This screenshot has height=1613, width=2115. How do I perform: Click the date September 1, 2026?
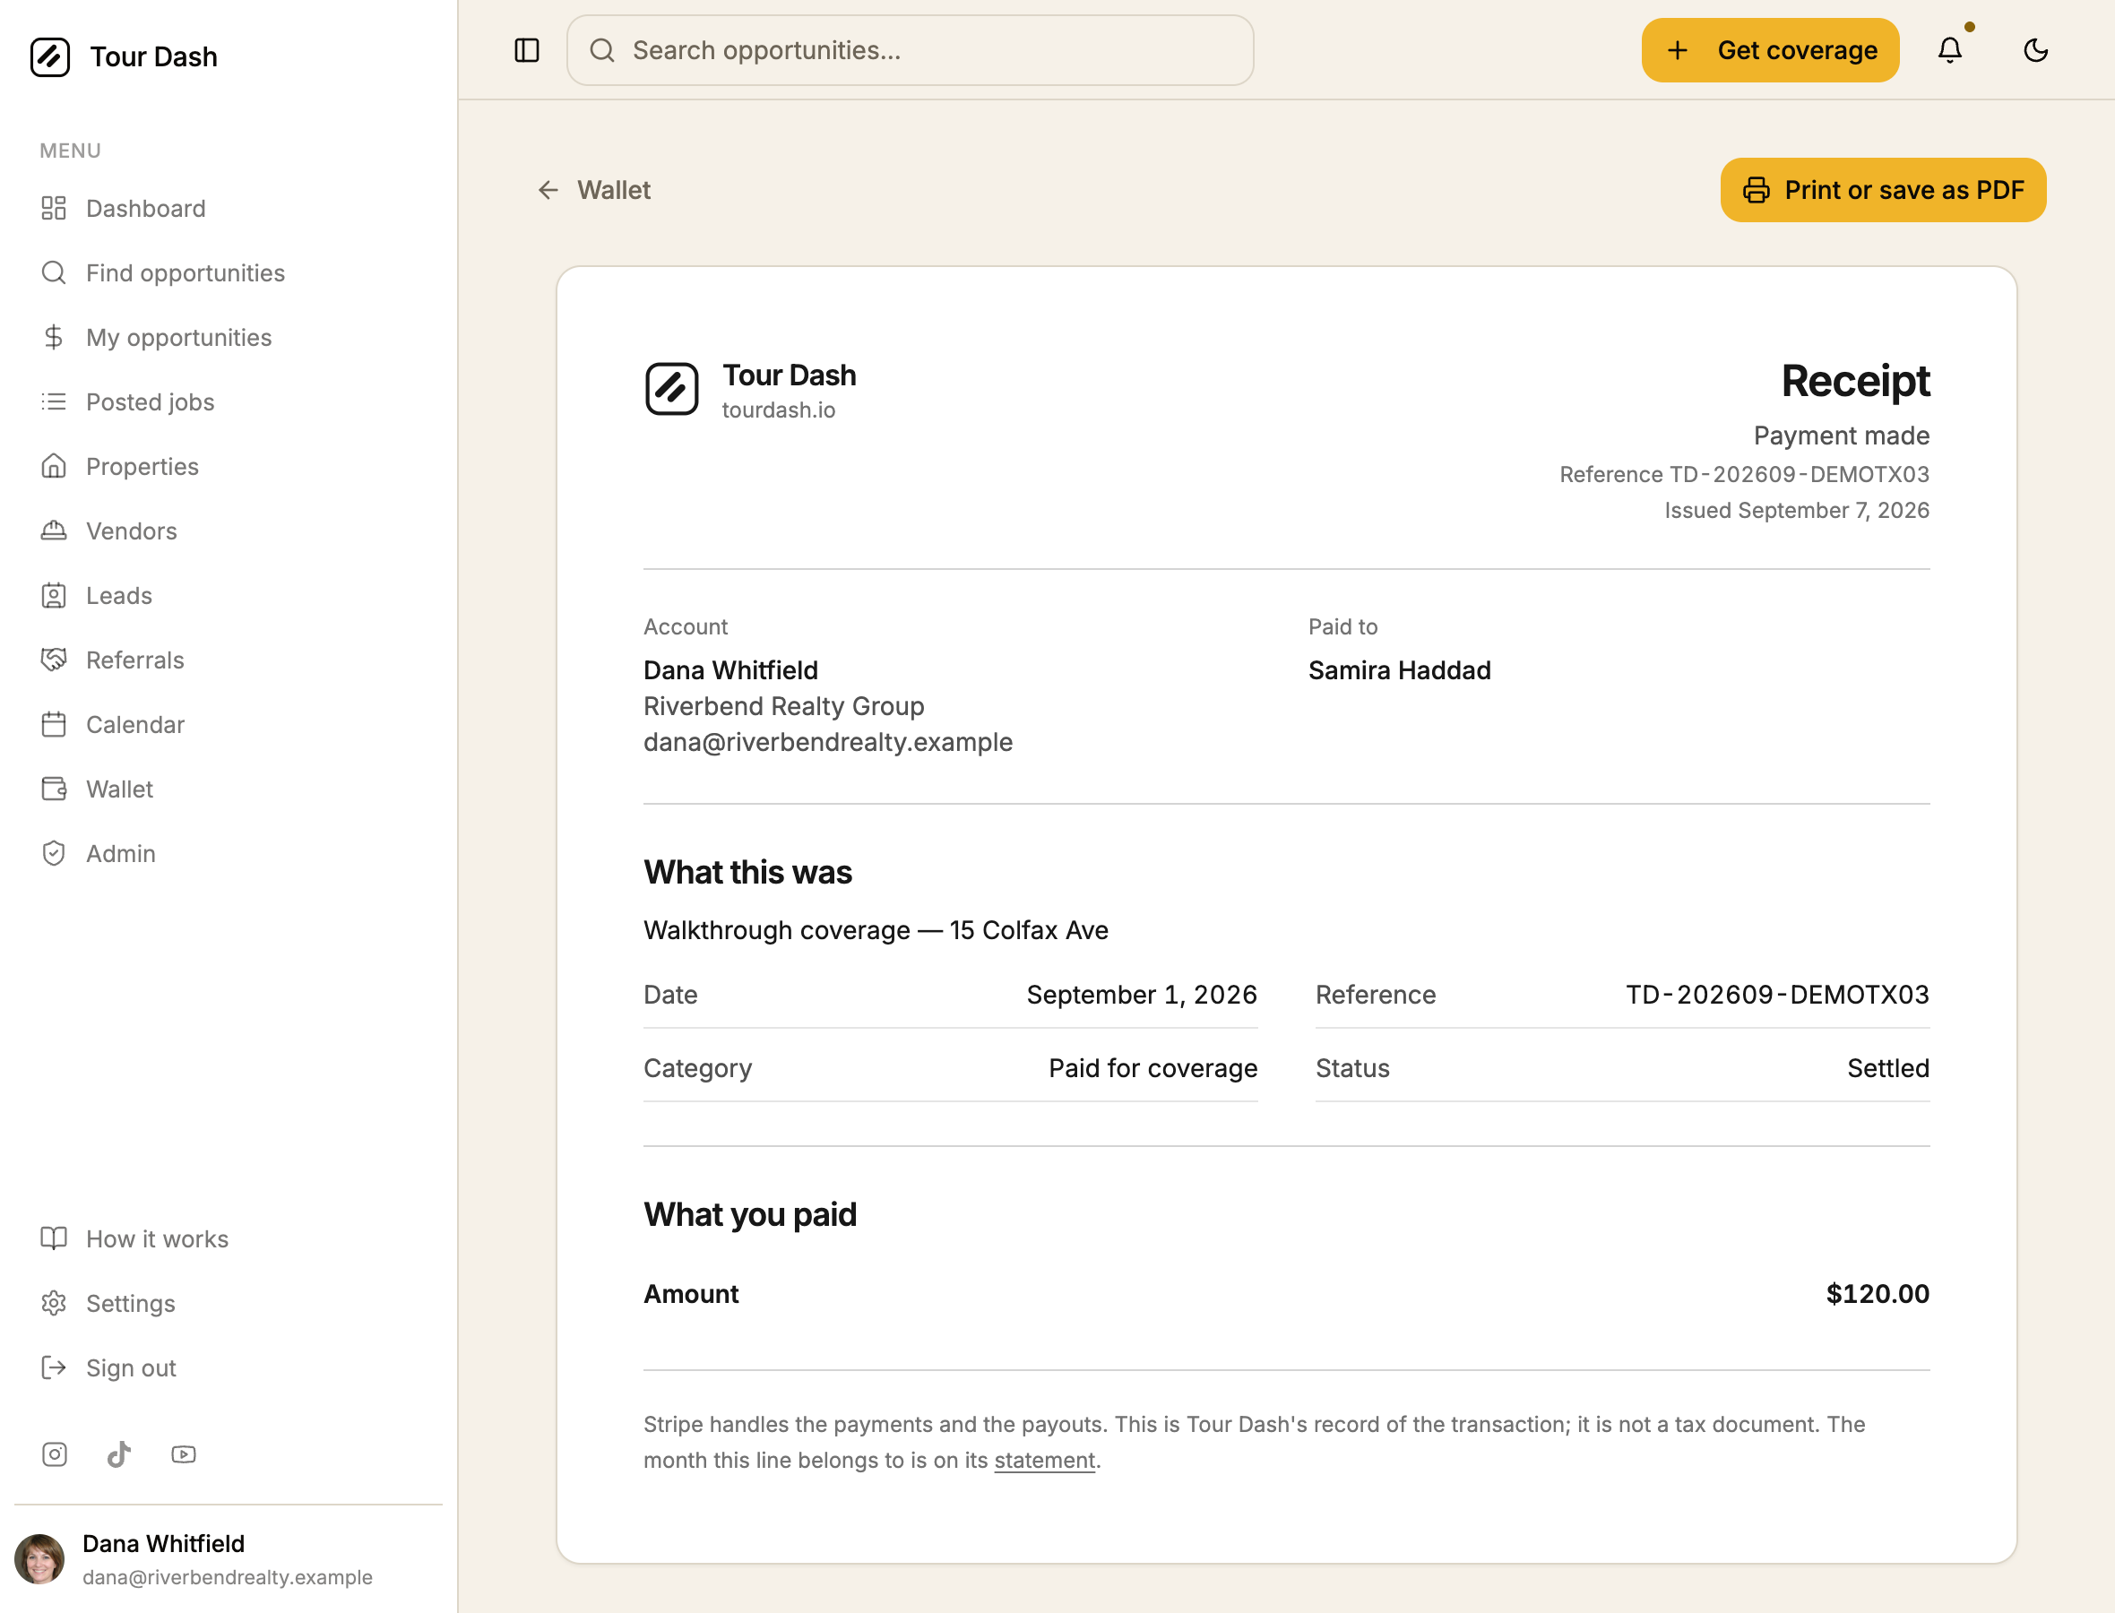(1142, 994)
